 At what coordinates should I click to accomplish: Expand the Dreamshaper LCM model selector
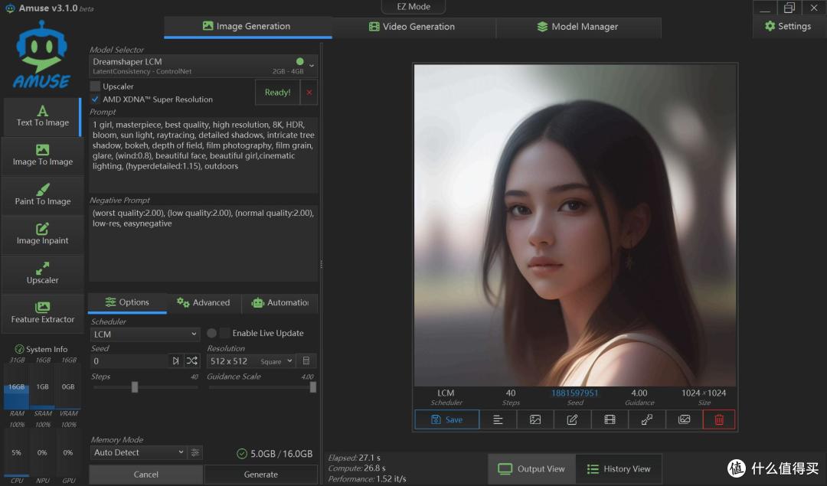[203, 66]
